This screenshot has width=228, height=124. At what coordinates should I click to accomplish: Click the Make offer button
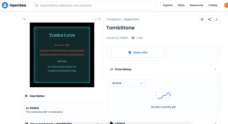[138, 52]
